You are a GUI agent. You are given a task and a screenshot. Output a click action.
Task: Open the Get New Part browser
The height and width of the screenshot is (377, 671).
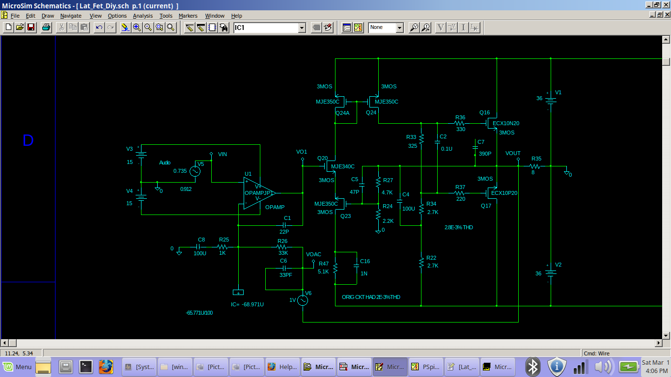[224, 27]
